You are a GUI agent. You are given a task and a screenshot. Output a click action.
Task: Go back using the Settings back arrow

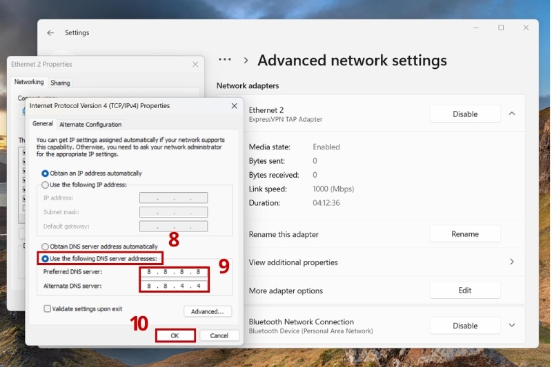tap(50, 32)
